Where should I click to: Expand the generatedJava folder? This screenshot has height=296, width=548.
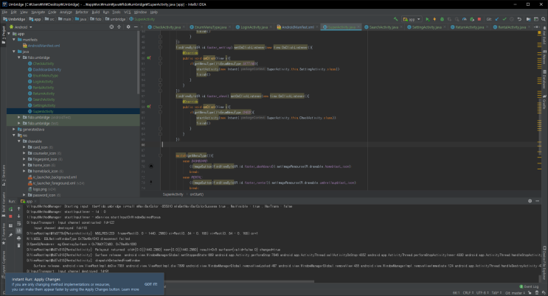pyautogui.click(x=14, y=129)
